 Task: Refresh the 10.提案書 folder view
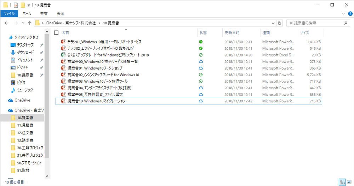click(x=280, y=23)
